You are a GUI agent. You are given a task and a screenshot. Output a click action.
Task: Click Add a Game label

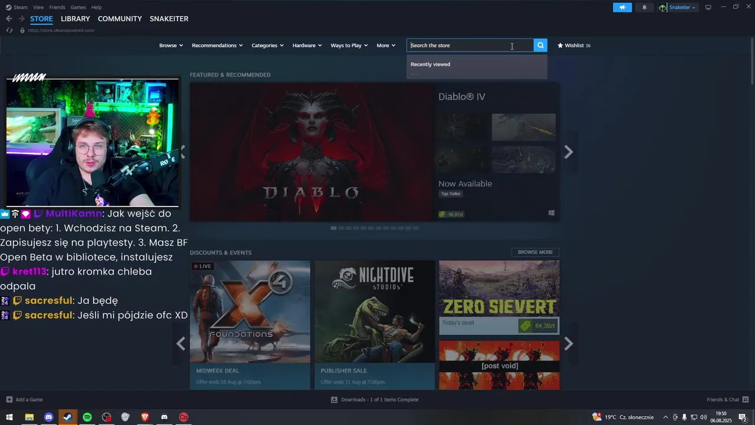[x=29, y=400]
